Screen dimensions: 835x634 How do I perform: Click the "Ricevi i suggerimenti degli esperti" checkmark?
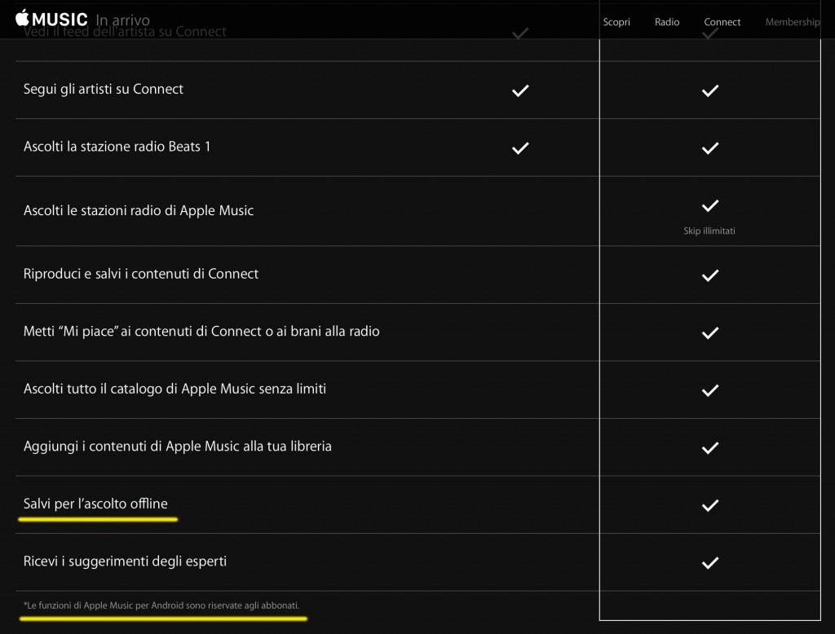(709, 562)
